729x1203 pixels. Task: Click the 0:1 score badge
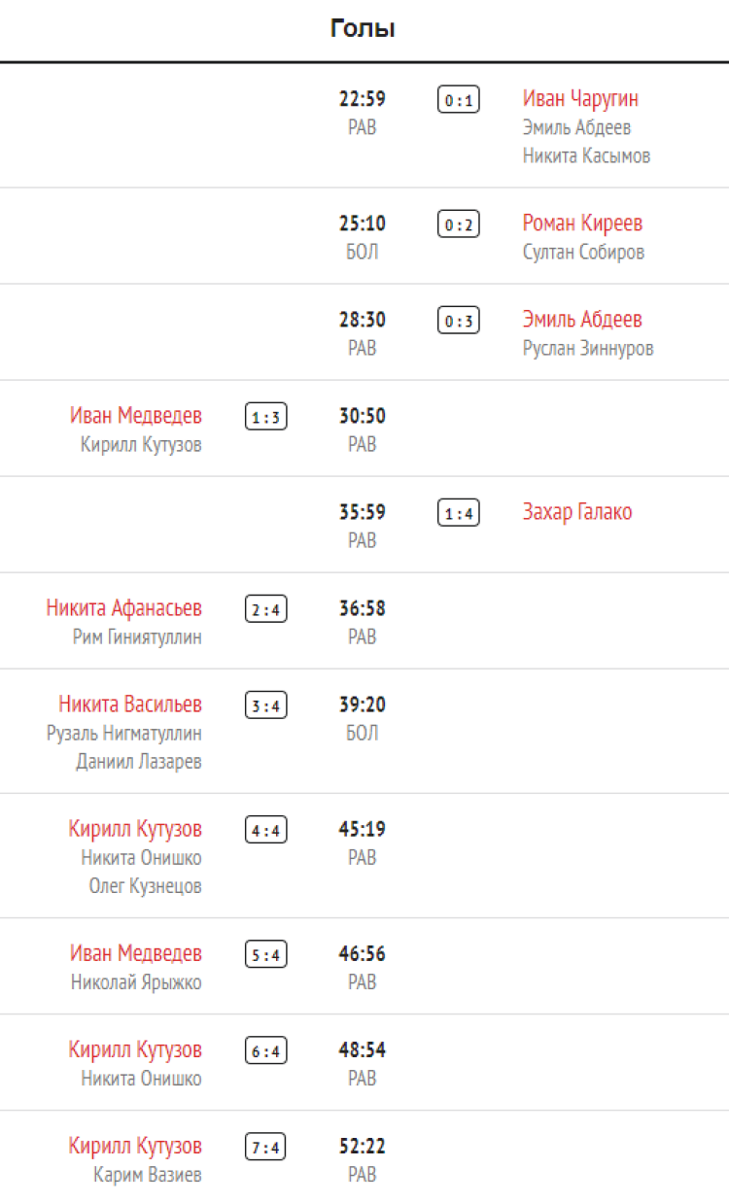coord(458,100)
